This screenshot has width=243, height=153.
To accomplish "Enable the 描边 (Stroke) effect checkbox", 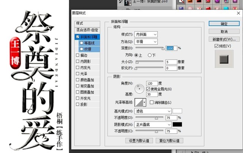I will point(78,55).
